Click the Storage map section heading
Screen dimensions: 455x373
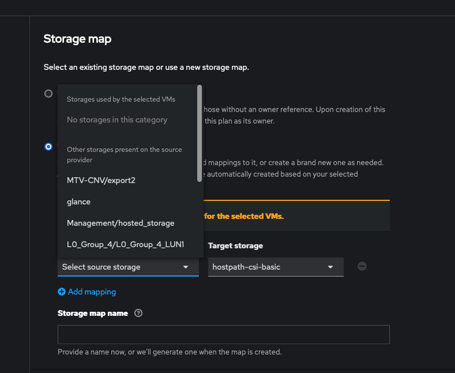coord(77,39)
